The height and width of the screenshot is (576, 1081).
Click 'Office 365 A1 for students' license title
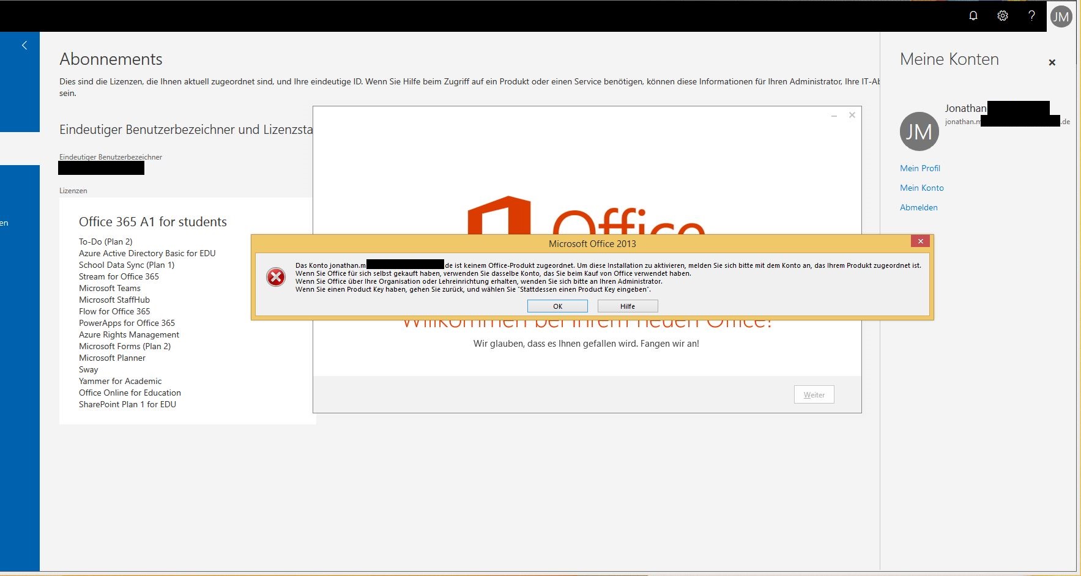click(x=153, y=222)
